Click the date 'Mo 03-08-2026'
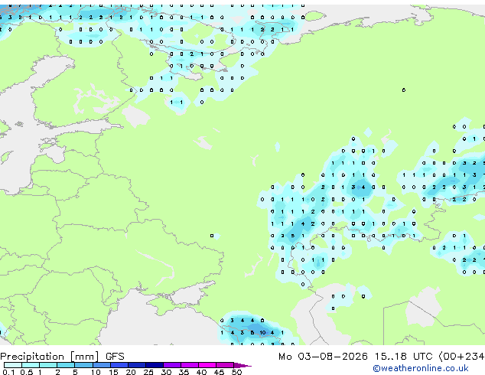 [x=323, y=357]
